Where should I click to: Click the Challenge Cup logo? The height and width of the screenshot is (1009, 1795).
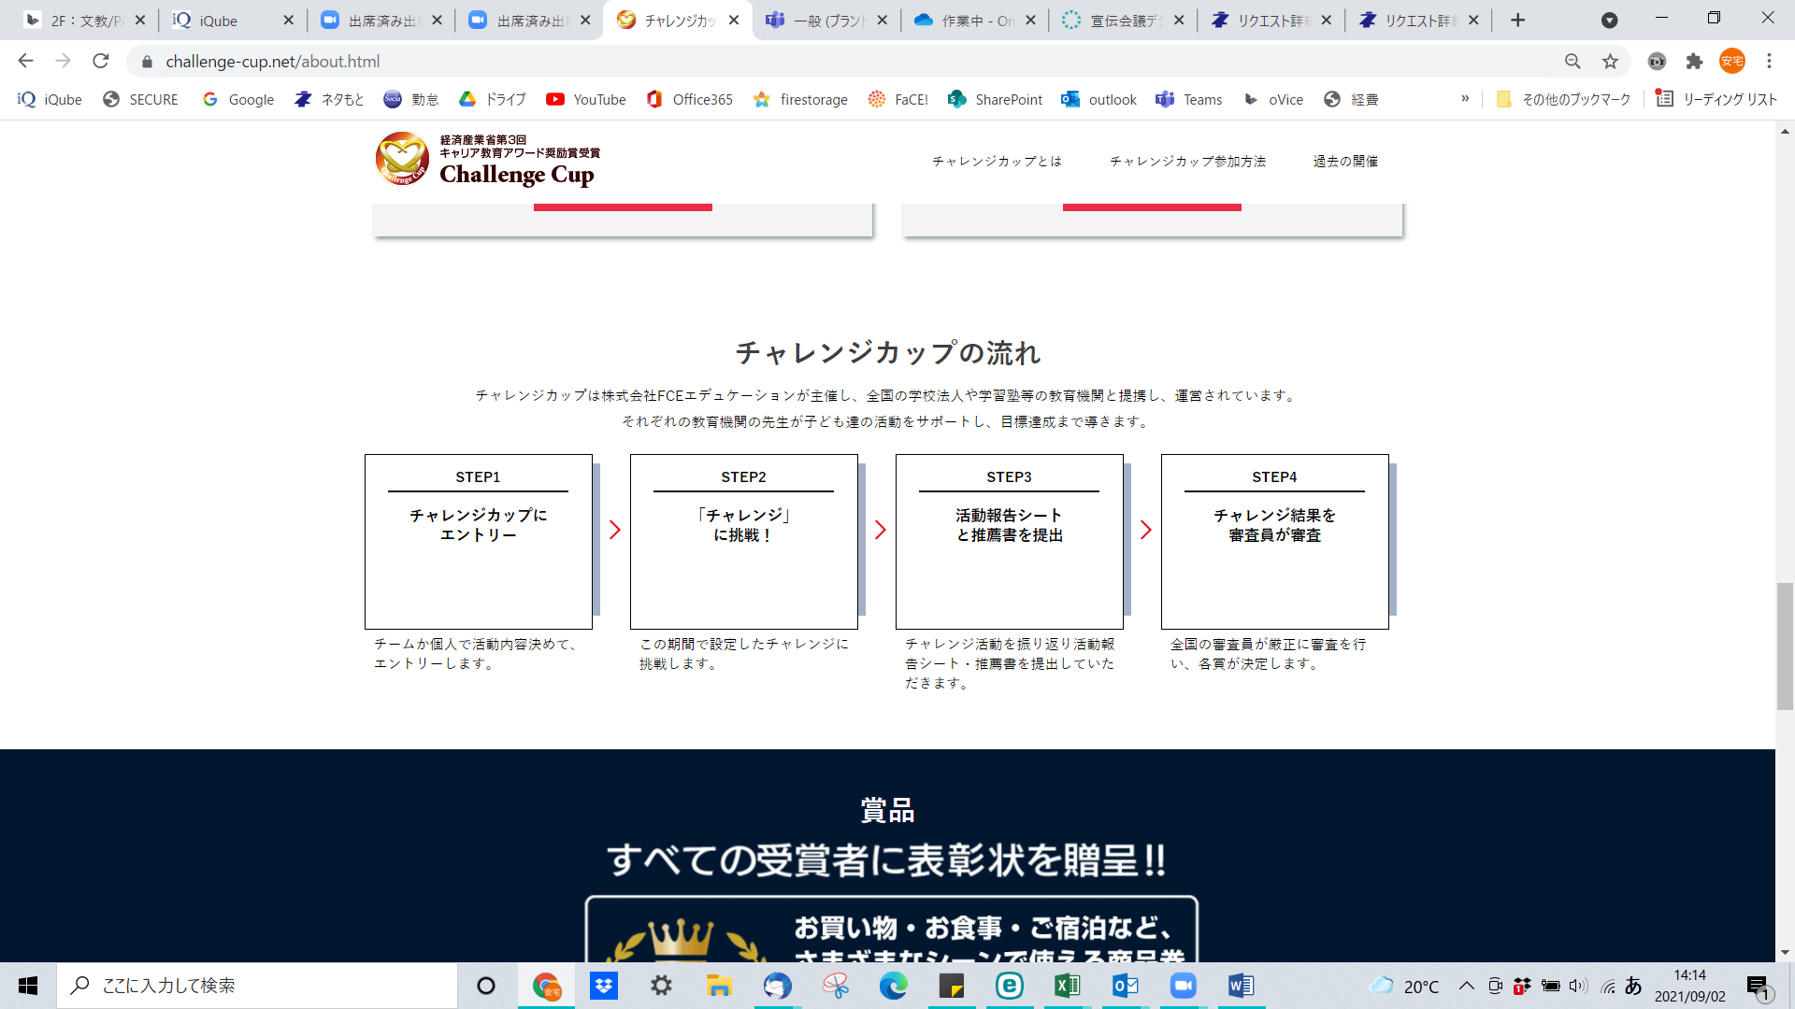click(x=487, y=160)
